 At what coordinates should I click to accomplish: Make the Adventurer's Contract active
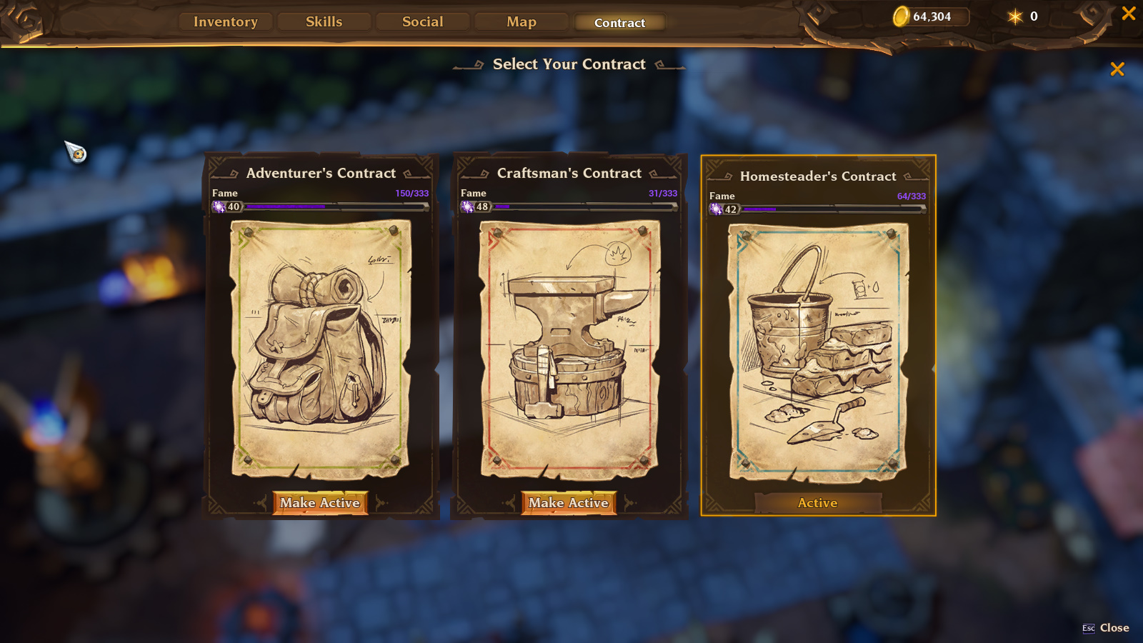pos(320,503)
